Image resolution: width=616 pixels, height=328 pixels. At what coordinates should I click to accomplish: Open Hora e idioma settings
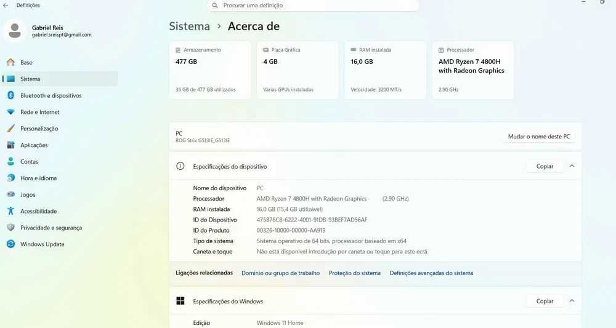point(60,178)
